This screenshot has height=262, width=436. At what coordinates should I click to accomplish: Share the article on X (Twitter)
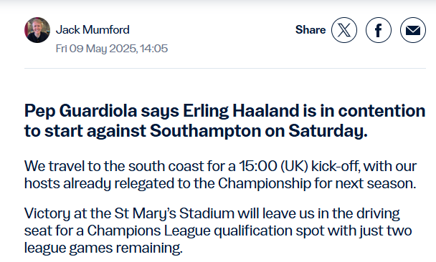coord(344,30)
